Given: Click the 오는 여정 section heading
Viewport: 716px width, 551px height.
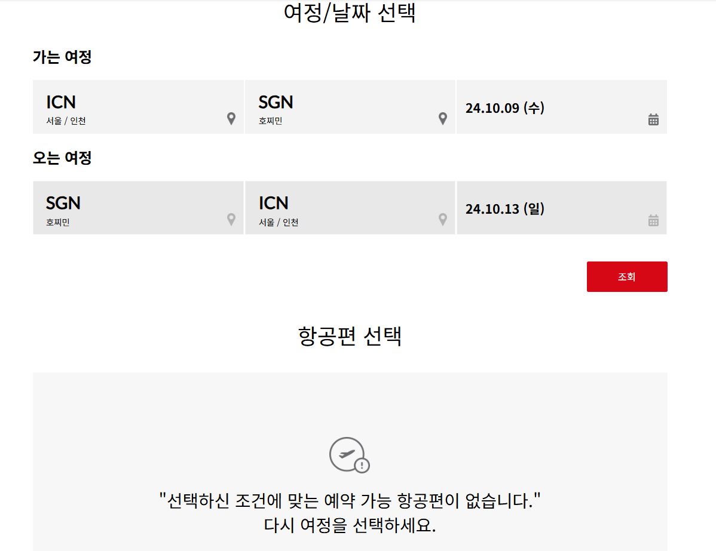Looking at the screenshot, I should click(62, 158).
